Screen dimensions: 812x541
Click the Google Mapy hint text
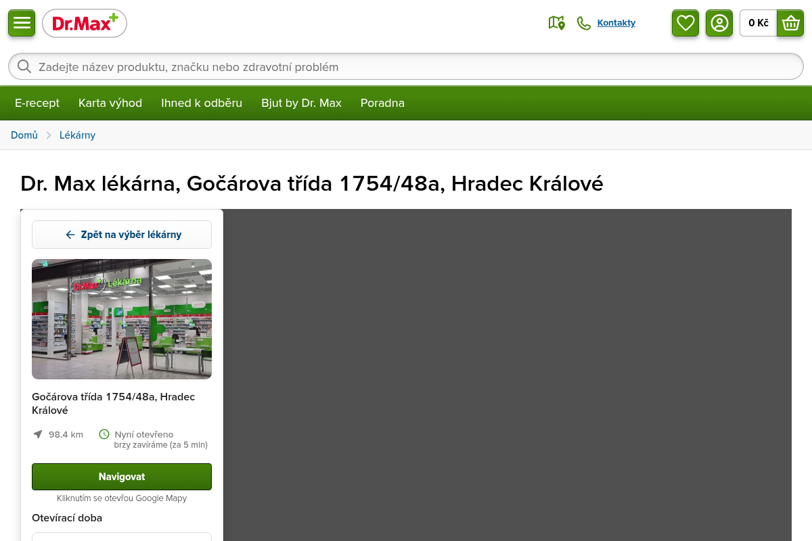click(x=122, y=498)
